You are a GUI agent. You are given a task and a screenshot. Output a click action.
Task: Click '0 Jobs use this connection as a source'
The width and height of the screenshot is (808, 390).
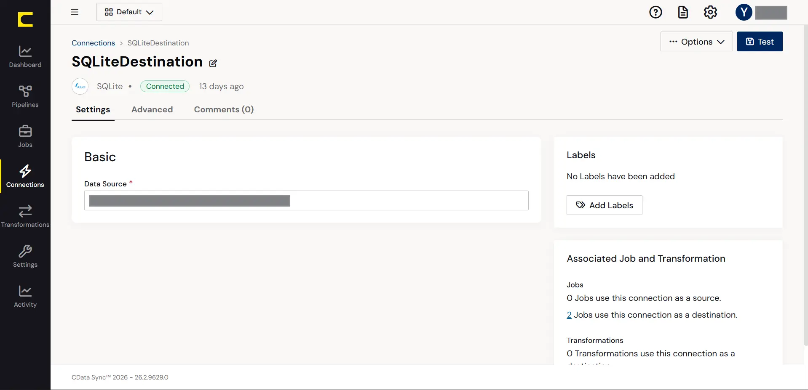pos(644,298)
